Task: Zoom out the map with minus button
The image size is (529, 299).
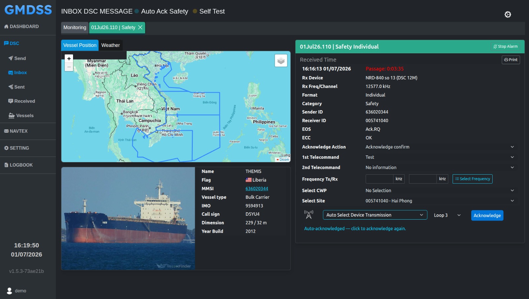Action: [69, 67]
